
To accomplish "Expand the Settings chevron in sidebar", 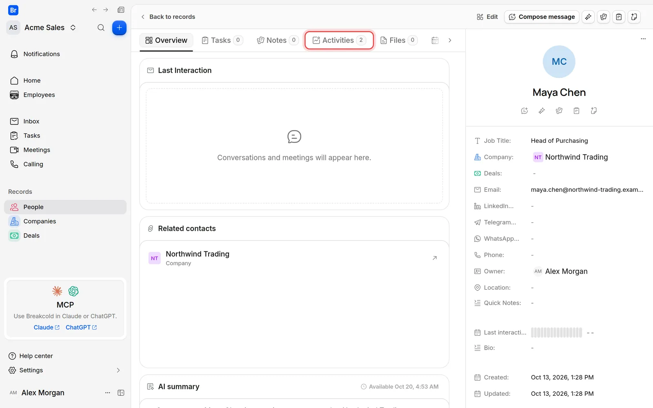I will click(118, 370).
